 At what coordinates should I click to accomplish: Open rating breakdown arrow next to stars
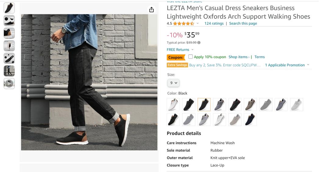197,23
